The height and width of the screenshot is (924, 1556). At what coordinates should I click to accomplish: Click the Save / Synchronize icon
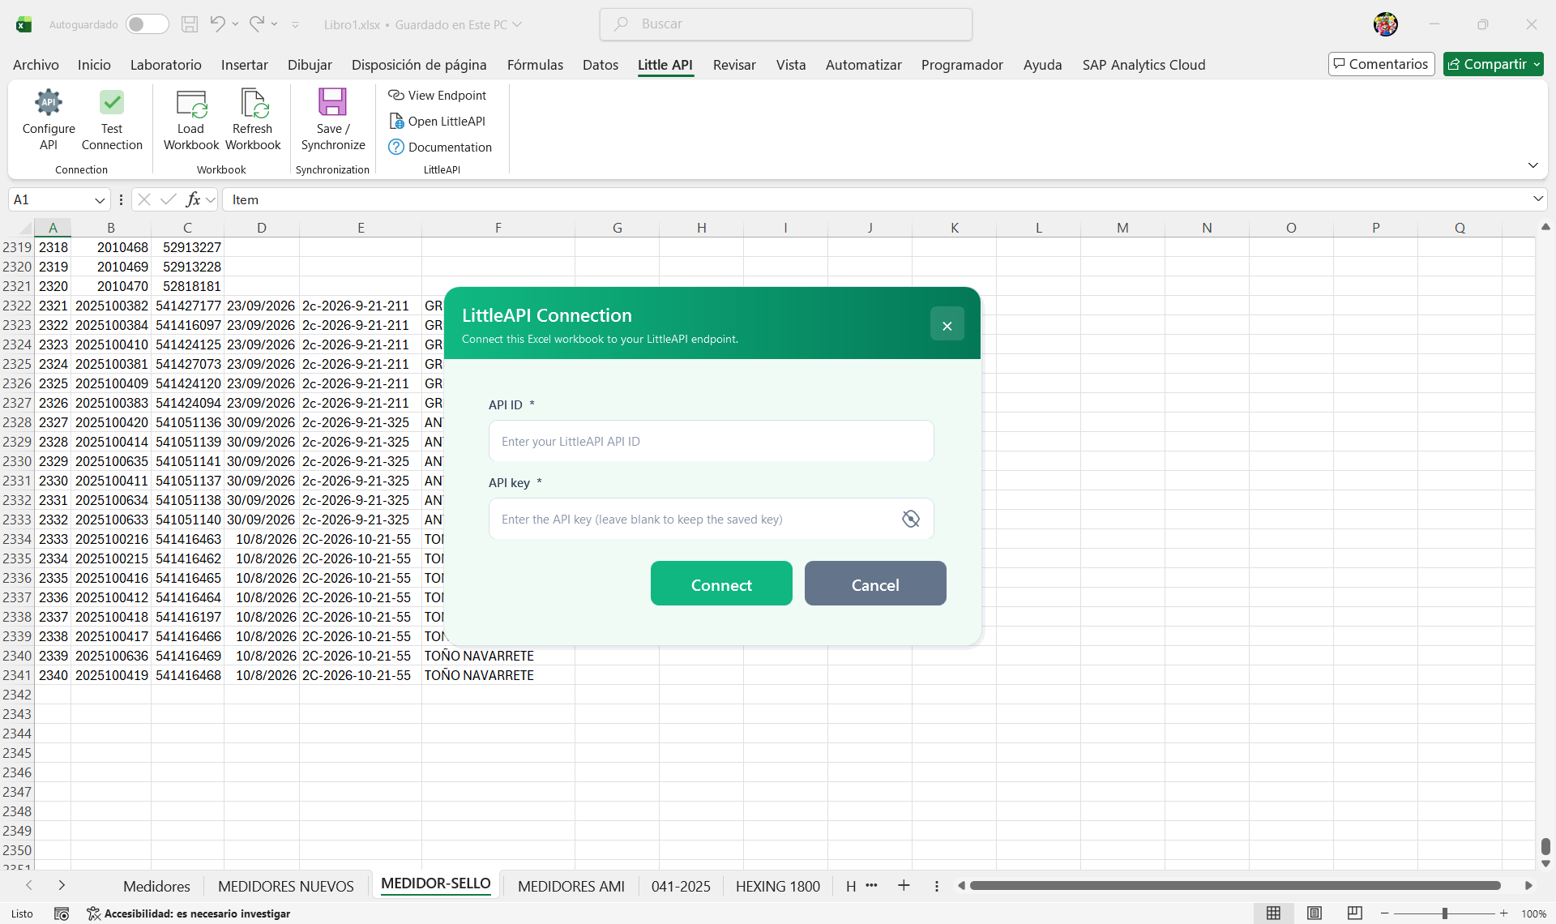coord(332,103)
